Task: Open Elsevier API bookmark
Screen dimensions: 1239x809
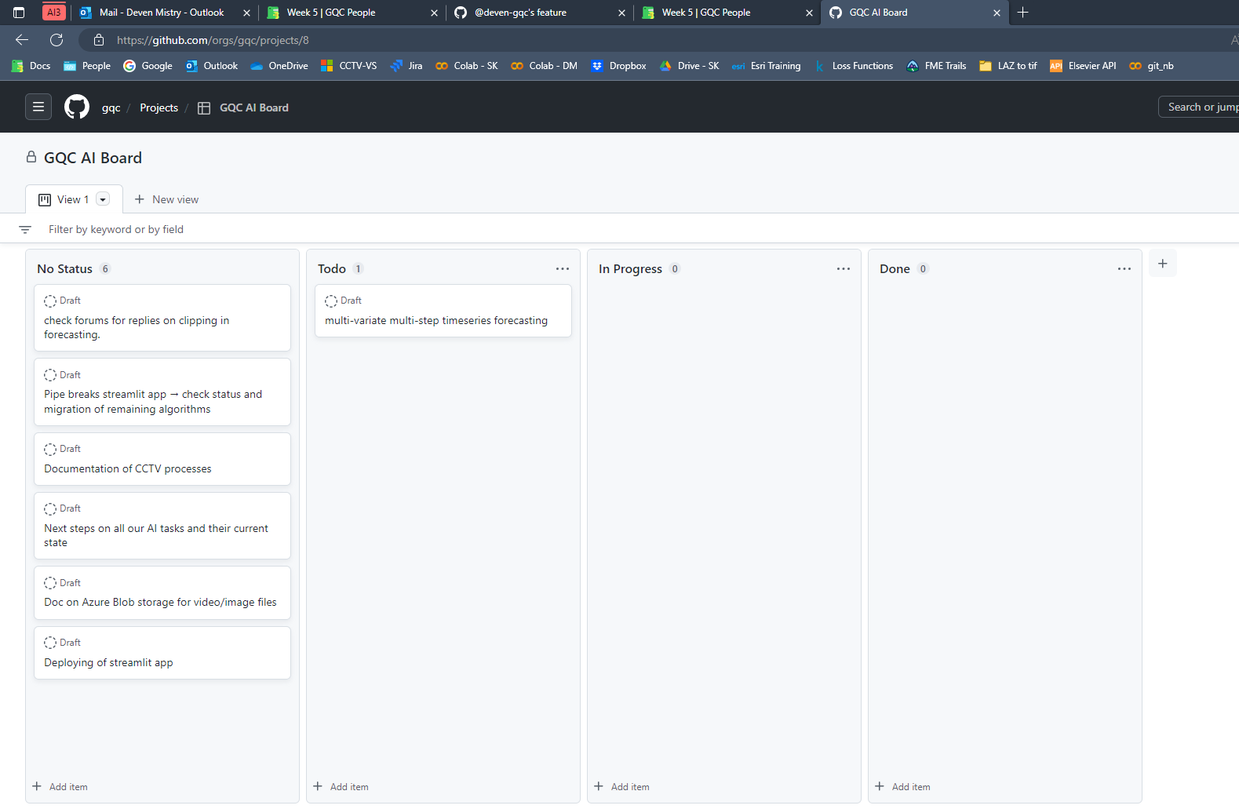Action: (1083, 66)
